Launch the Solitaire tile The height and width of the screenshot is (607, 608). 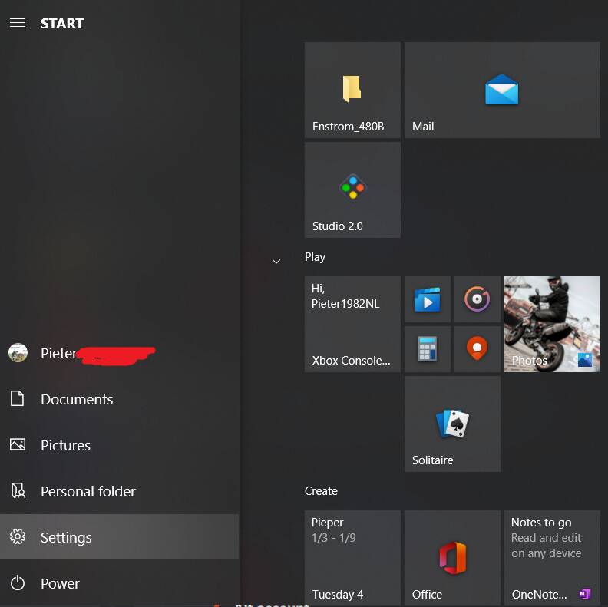pyautogui.click(x=452, y=424)
